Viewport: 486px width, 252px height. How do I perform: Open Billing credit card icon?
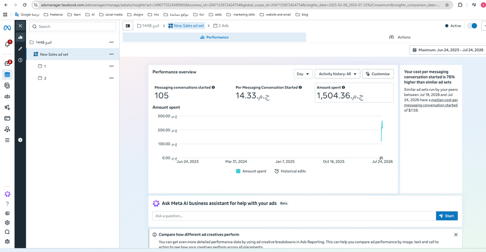pyautogui.click(x=7, y=118)
